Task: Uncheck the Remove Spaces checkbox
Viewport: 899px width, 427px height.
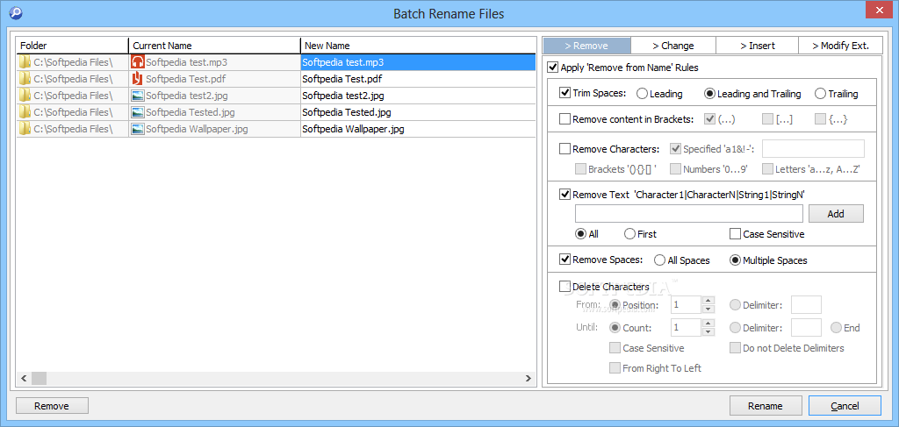Action: (565, 260)
